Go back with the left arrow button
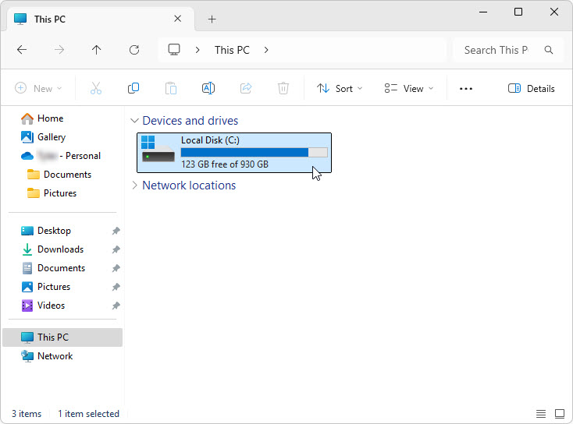 (22, 50)
